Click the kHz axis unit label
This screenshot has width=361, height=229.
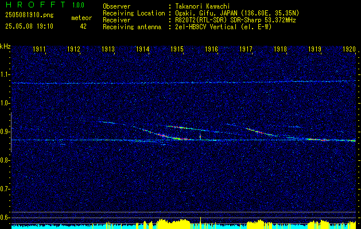coord(5,46)
